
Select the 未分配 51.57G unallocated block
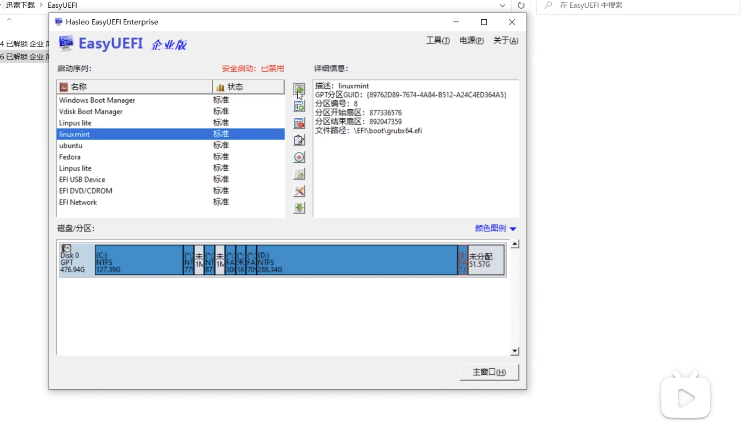click(x=486, y=260)
